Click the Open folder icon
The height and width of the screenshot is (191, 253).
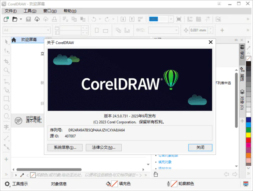pos(15,19)
